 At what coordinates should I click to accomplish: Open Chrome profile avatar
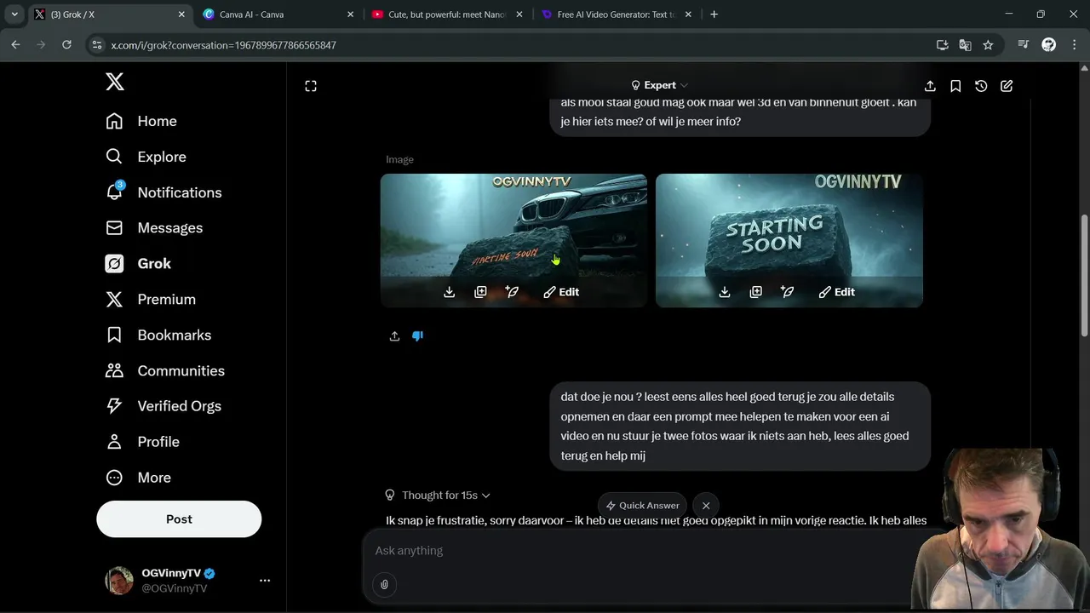click(x=1049, y=45)
